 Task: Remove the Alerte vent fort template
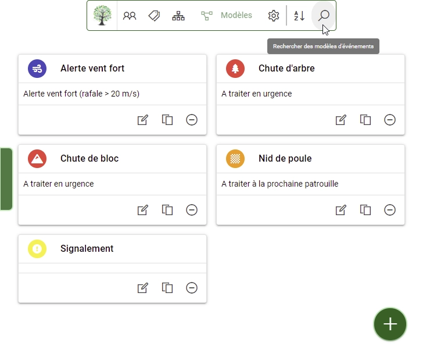[x=192, y=120]
